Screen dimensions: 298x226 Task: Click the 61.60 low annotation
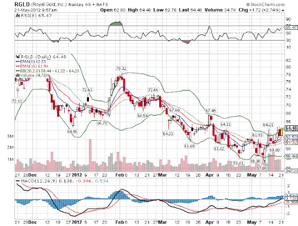[x=190, y=146]
